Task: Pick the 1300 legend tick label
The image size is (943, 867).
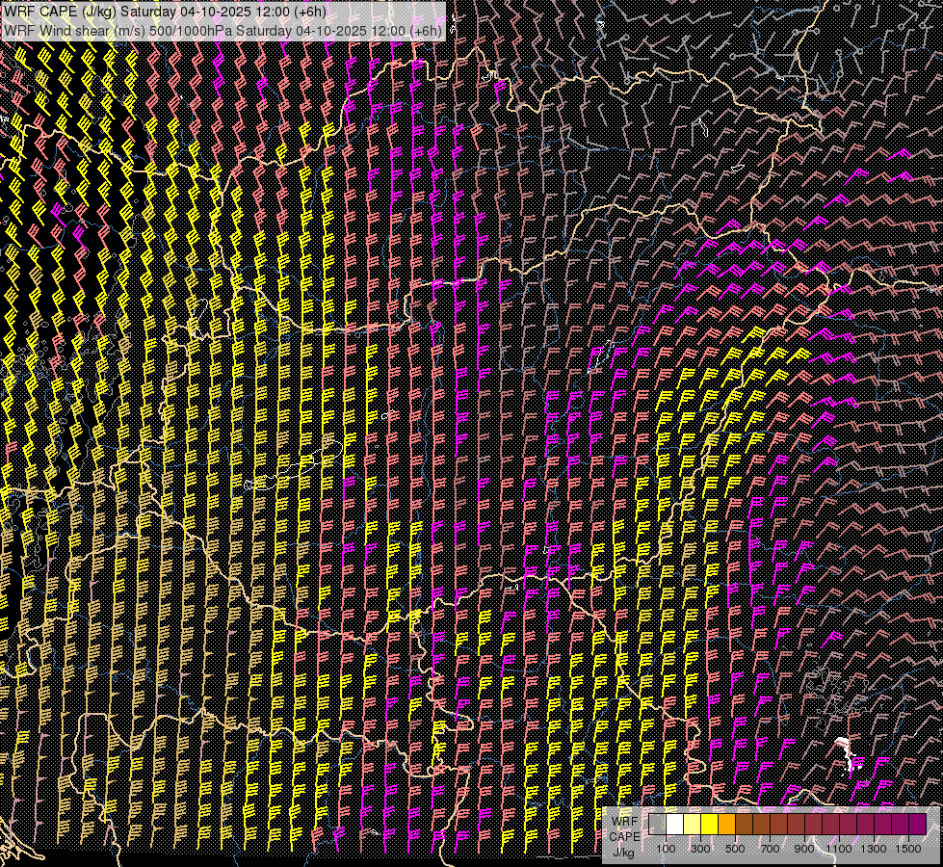Action: pos(874,849)
